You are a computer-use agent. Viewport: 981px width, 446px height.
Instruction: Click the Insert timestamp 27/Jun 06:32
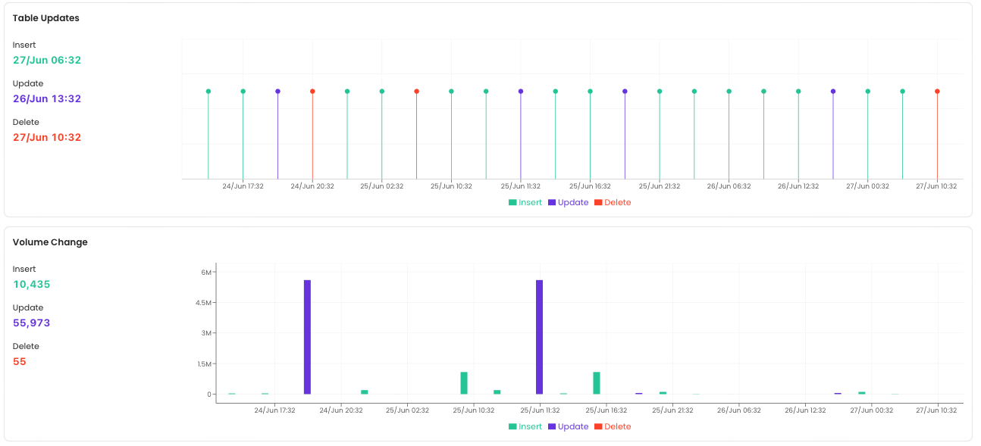pyautogui.click(x=45, y=61)
